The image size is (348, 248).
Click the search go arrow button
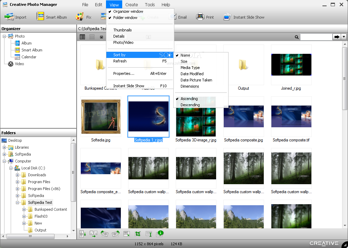pos(337,37)
